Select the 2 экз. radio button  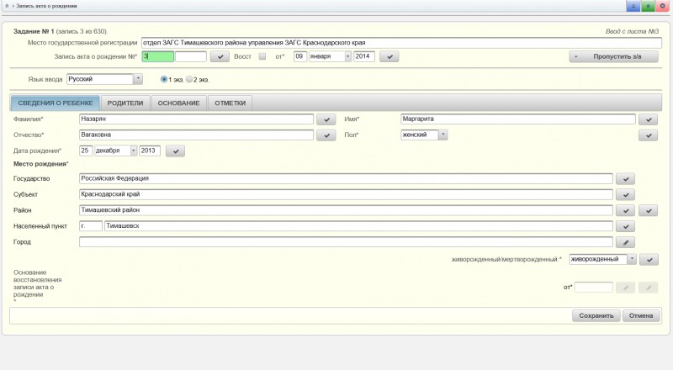click(x=188, y=79)
